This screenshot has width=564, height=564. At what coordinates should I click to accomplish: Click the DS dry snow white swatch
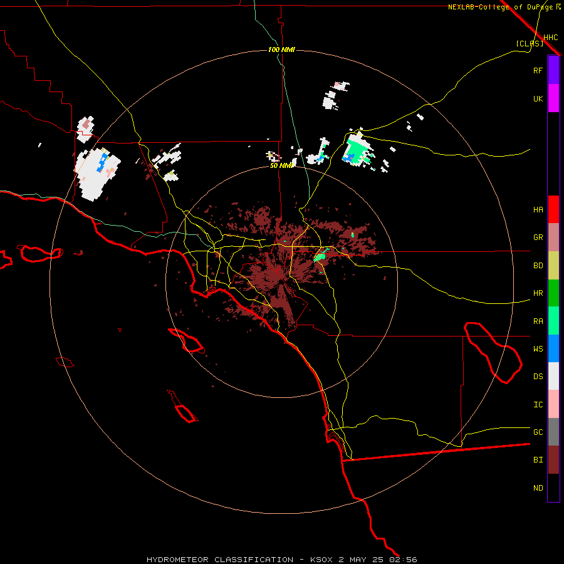(553, 376)
